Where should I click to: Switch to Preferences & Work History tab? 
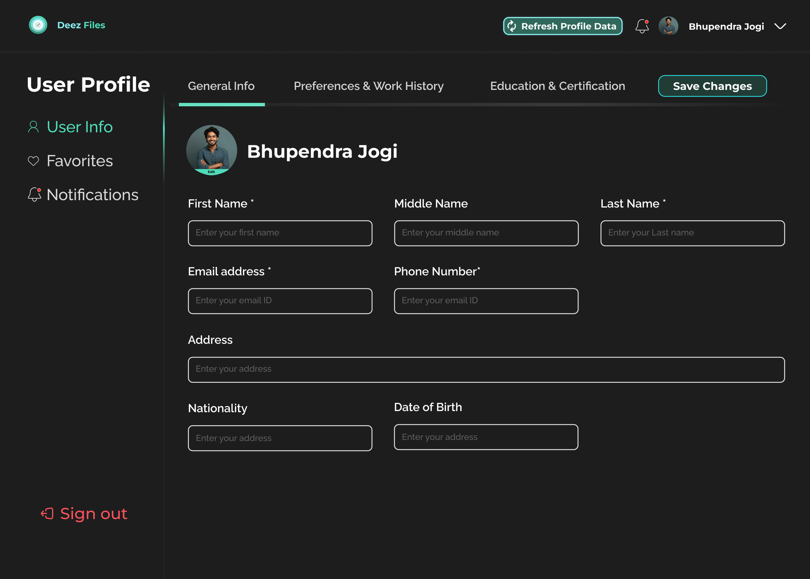click(x=368, y=86)
